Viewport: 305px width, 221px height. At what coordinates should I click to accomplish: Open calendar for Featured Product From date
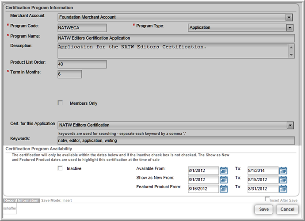pos(224,189)
